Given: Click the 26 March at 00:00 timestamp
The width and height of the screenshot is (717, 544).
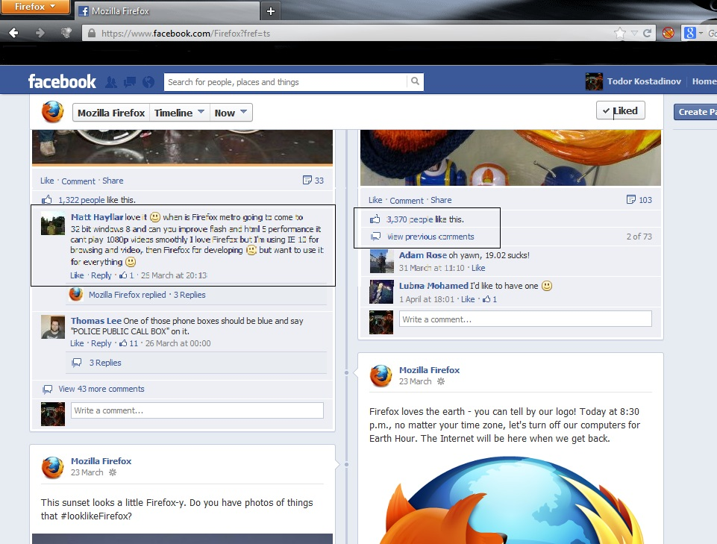Looking at the screenshot, I should coord(178,343).
